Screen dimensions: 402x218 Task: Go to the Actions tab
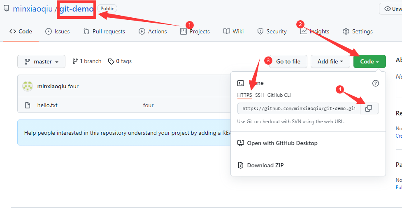[x=153, y=31]
